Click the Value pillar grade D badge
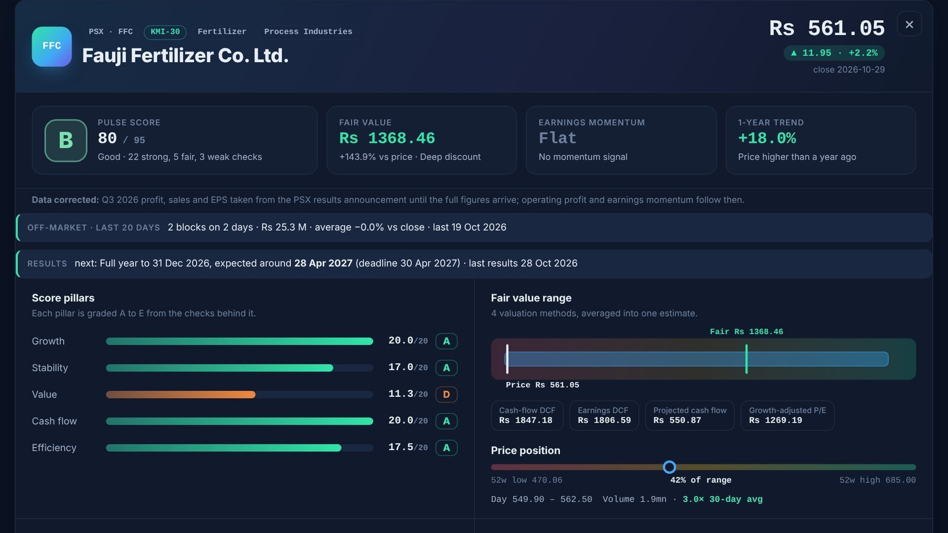948x533 pixels. pyautogui.click(x=446, y=394)
